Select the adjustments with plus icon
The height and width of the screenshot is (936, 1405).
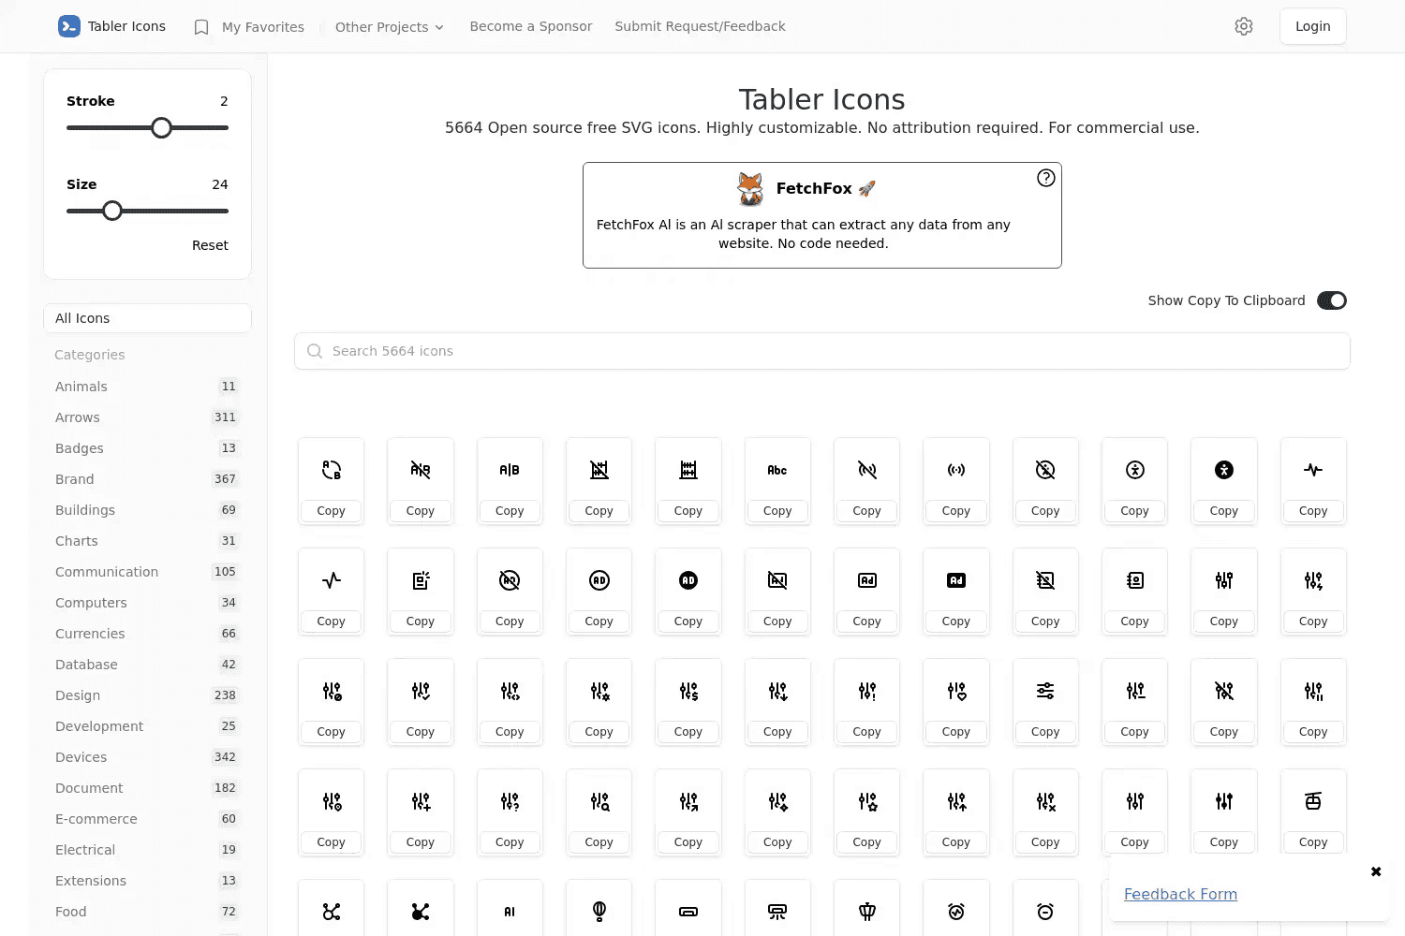click(x=421, y=801)
